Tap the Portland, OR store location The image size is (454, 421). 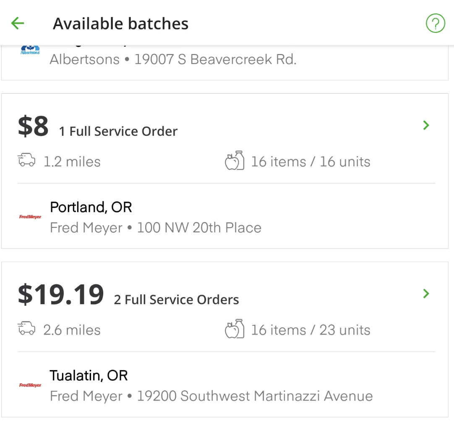tap(91, 207)
